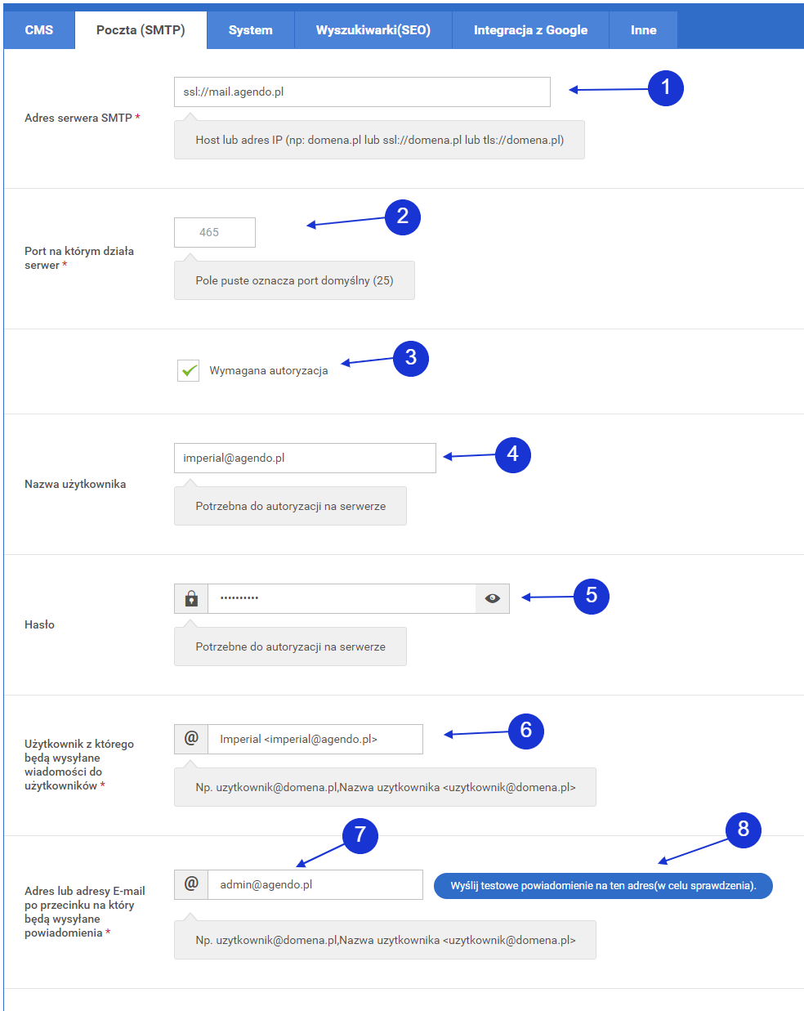Open the CMS tab
Viewport: 804px width, 1011px height.
tap(39, 30)
